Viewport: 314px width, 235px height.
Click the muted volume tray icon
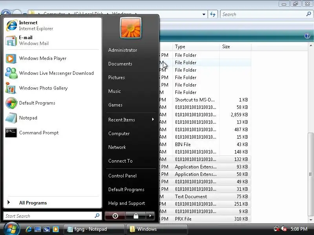coord(284,229)
